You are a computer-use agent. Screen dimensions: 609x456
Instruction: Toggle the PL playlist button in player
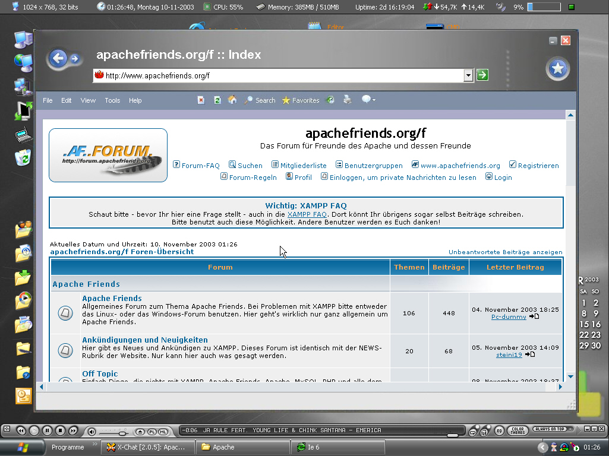(x=152, y=431)
